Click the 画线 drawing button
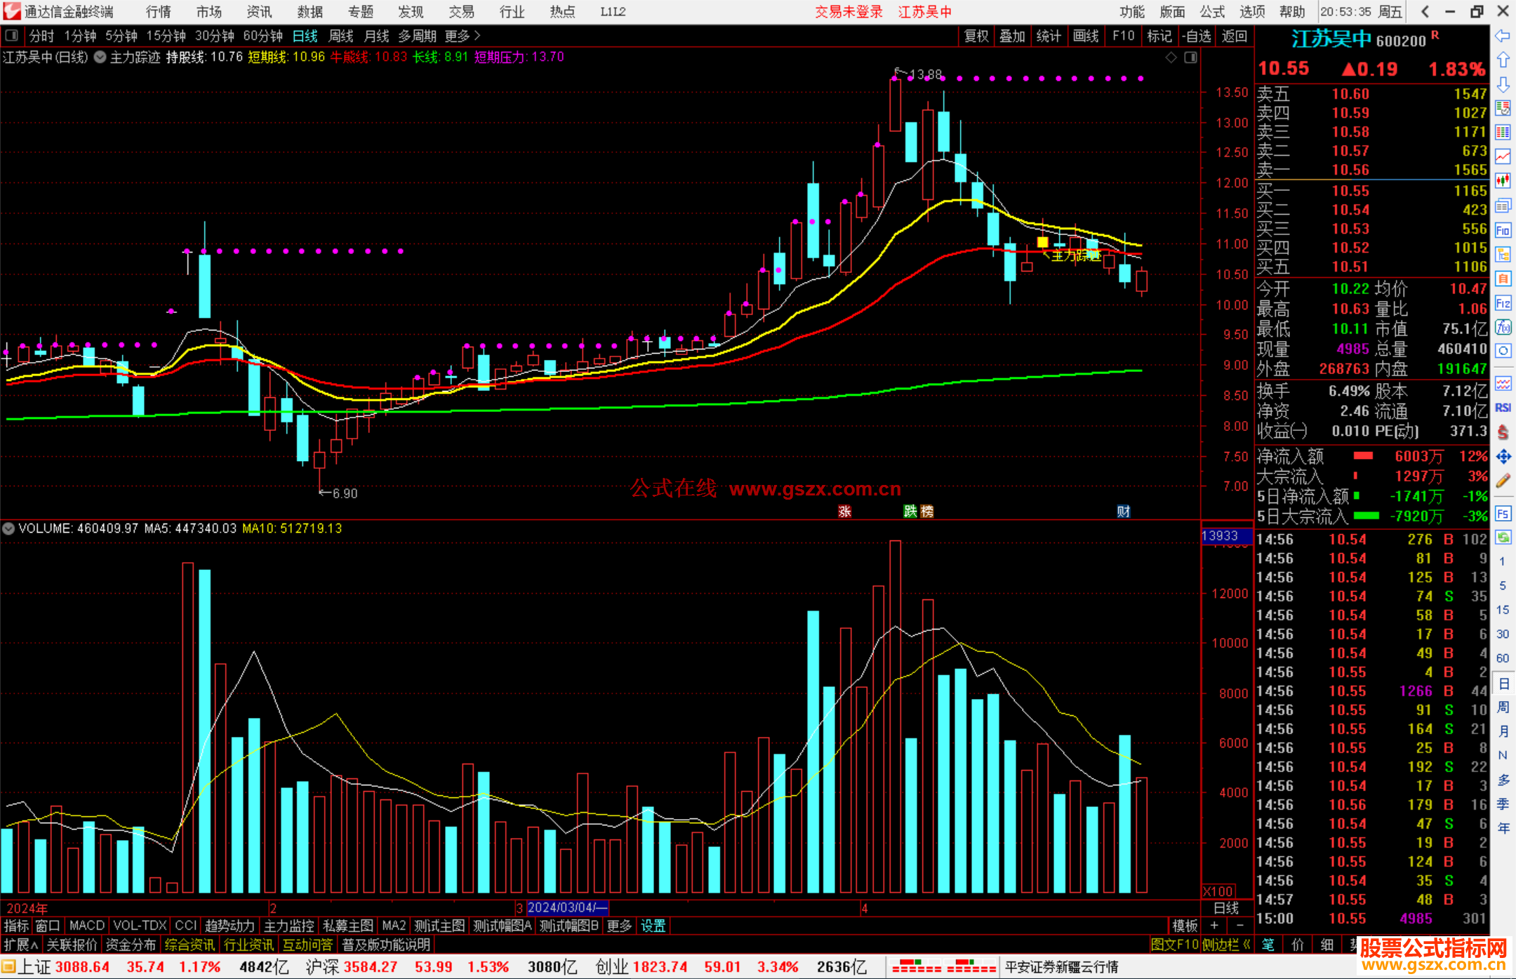The image size is (1516, 979). [x=1086, y=36]
